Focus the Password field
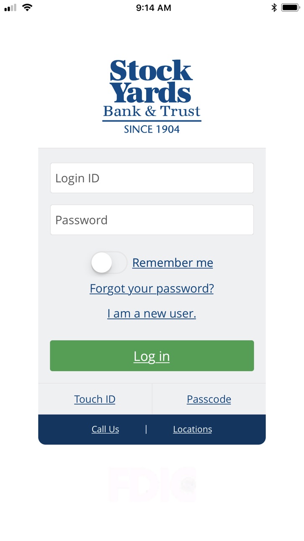304x541 pixels. click(152, 220)
